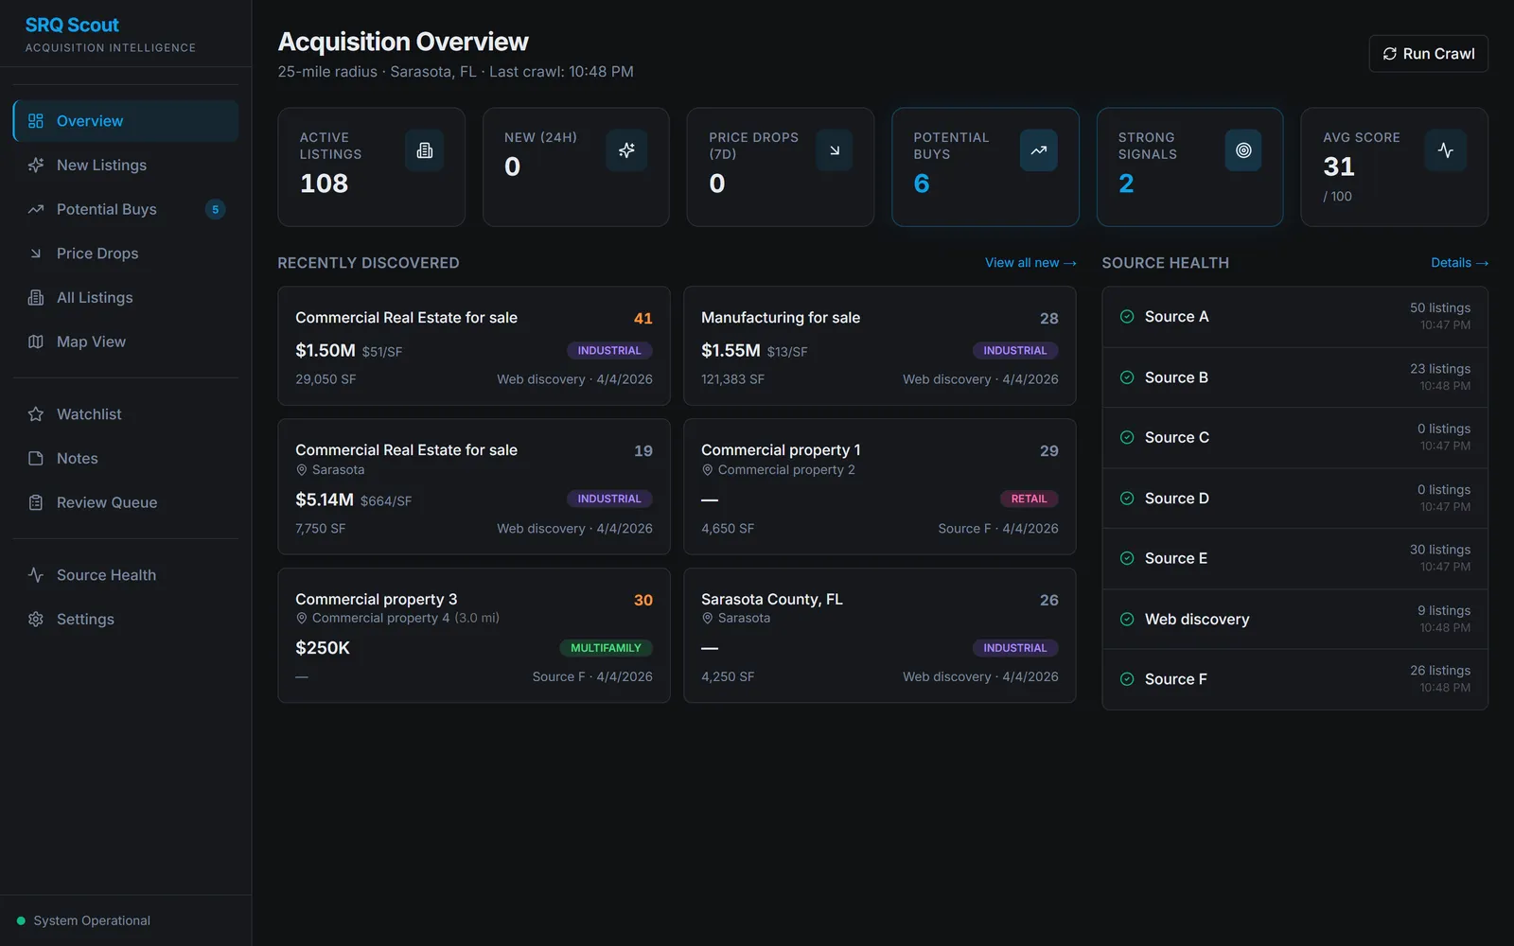Open the Watchlist page
Viewport: 1514px width, 946px height.
(126, 414)
